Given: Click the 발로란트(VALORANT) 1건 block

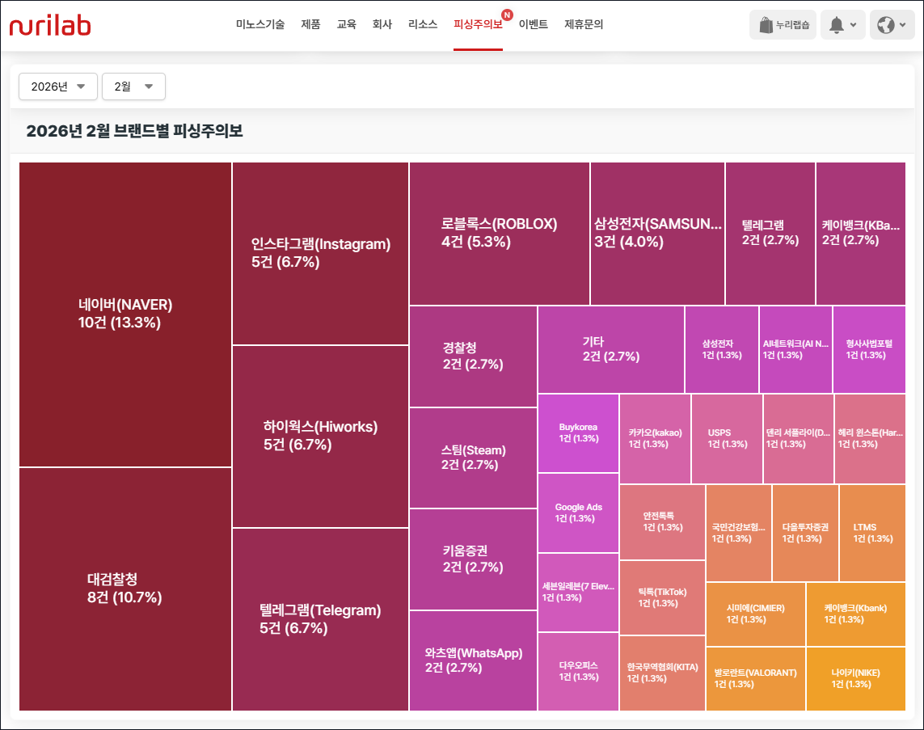Looking at the screenshot, I should click(756, 679).
